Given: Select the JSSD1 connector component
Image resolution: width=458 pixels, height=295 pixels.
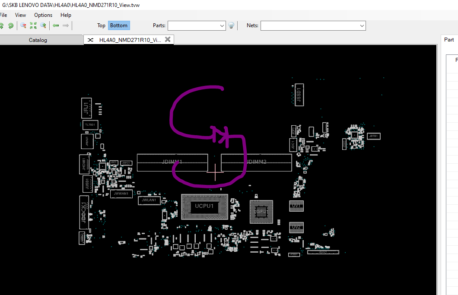Looking at the screenshot, I should coord(299,95).
